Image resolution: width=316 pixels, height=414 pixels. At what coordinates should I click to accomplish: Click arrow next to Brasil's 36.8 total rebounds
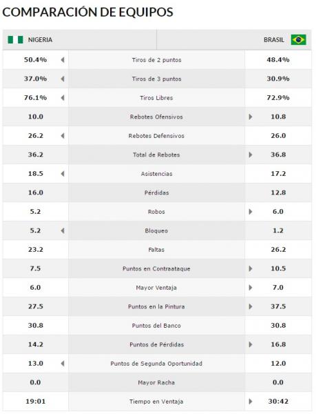click(x=251, y=155)
